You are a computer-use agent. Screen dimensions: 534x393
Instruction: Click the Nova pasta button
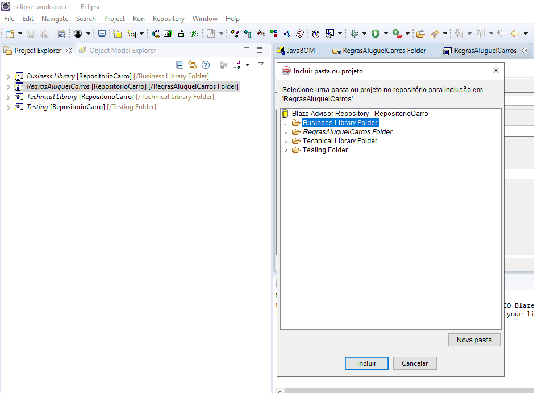click(474, 340)
